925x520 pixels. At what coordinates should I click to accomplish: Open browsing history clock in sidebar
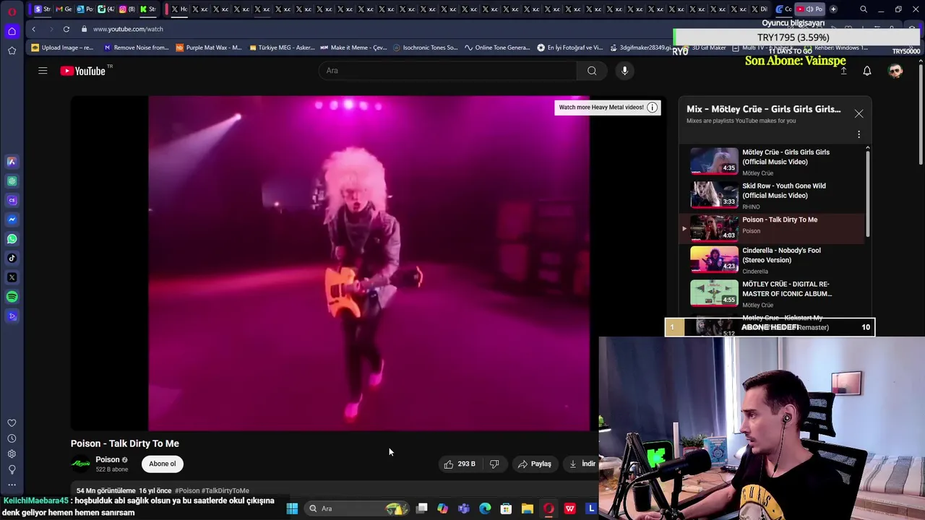(x=12, y=438)
